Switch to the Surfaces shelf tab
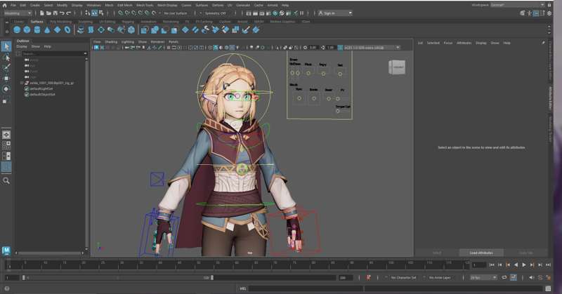Image resolution: width=562 pixels, height=294 pixels. (x=37, y=22)
